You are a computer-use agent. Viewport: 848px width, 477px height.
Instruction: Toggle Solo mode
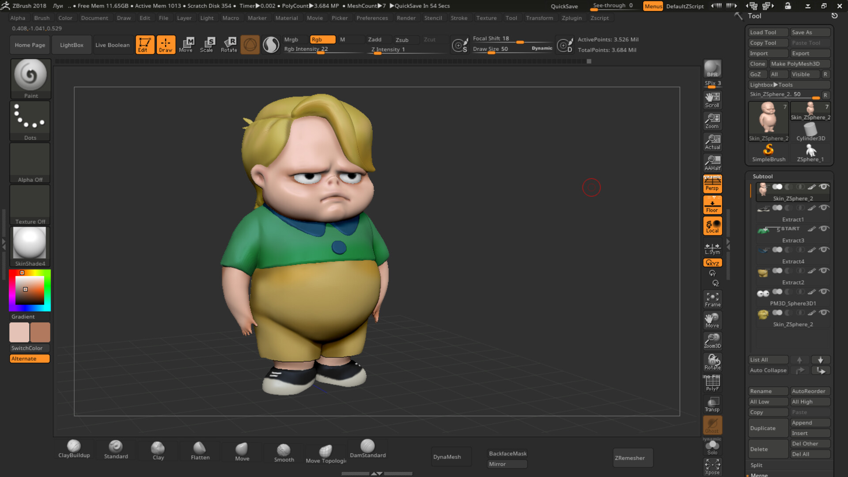(x=712, y=447)
